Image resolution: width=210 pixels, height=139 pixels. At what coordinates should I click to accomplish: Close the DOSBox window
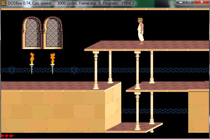(202, 2)
